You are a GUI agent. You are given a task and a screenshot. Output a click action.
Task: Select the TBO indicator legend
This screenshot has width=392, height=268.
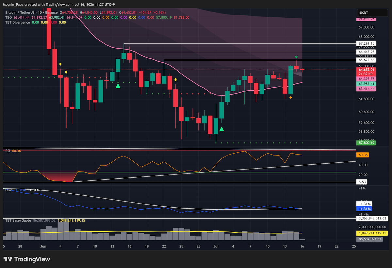[x=8, y=18]
